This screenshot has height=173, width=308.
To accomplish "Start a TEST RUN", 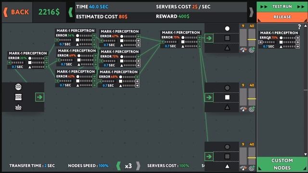I will point(282,7).
